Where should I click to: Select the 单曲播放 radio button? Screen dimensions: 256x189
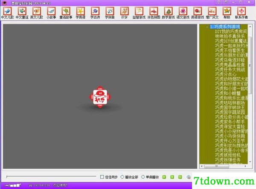(143, 177)
